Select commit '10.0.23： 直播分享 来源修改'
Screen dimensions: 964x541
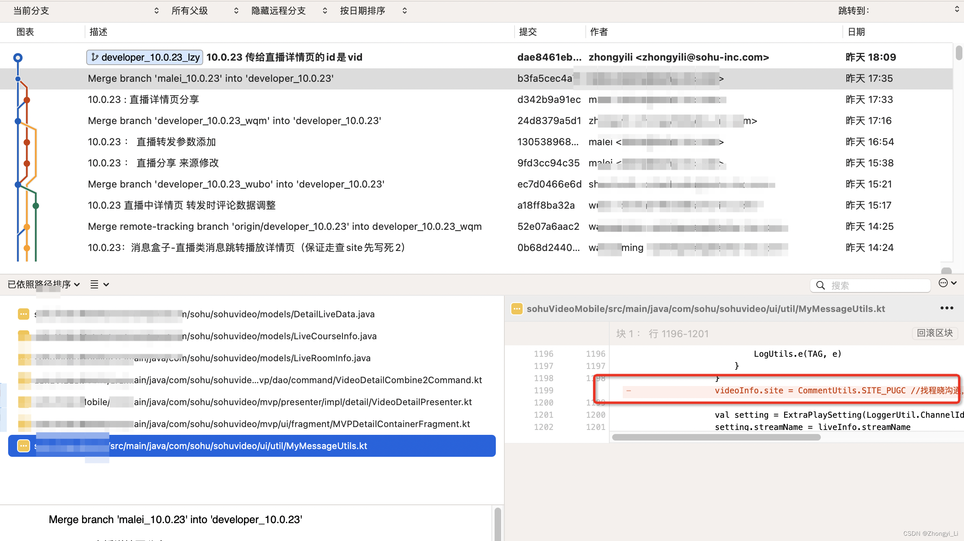pos(476,163)
